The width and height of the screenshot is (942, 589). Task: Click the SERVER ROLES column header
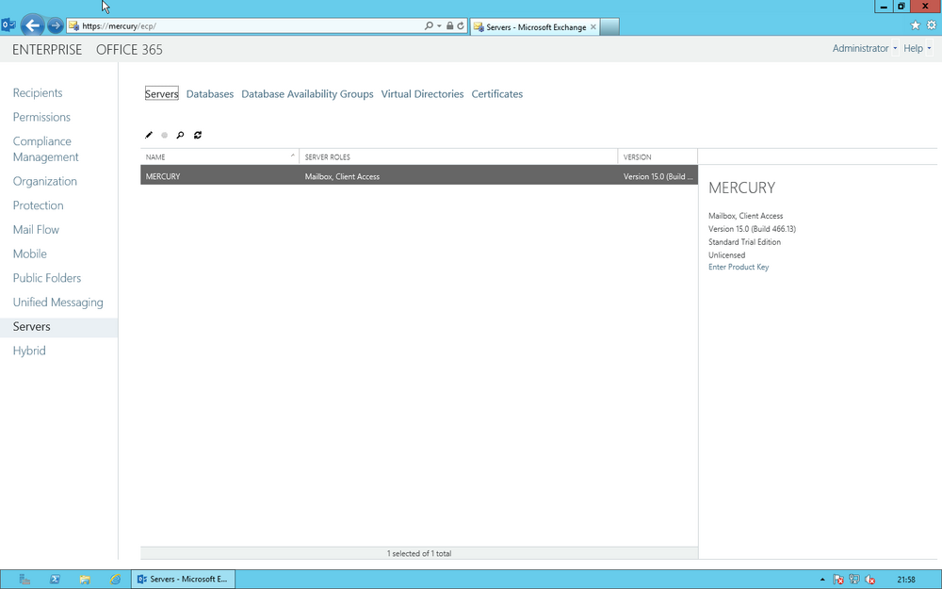tap(459, 156)
